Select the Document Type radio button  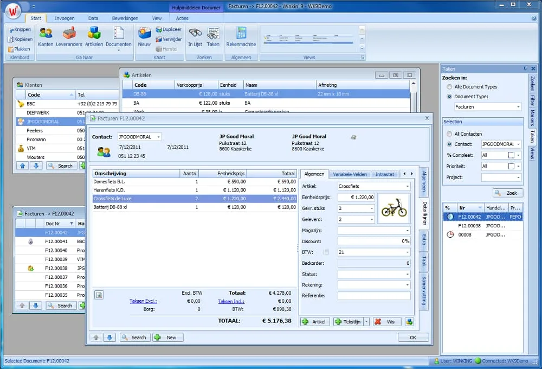coord(449,96)
